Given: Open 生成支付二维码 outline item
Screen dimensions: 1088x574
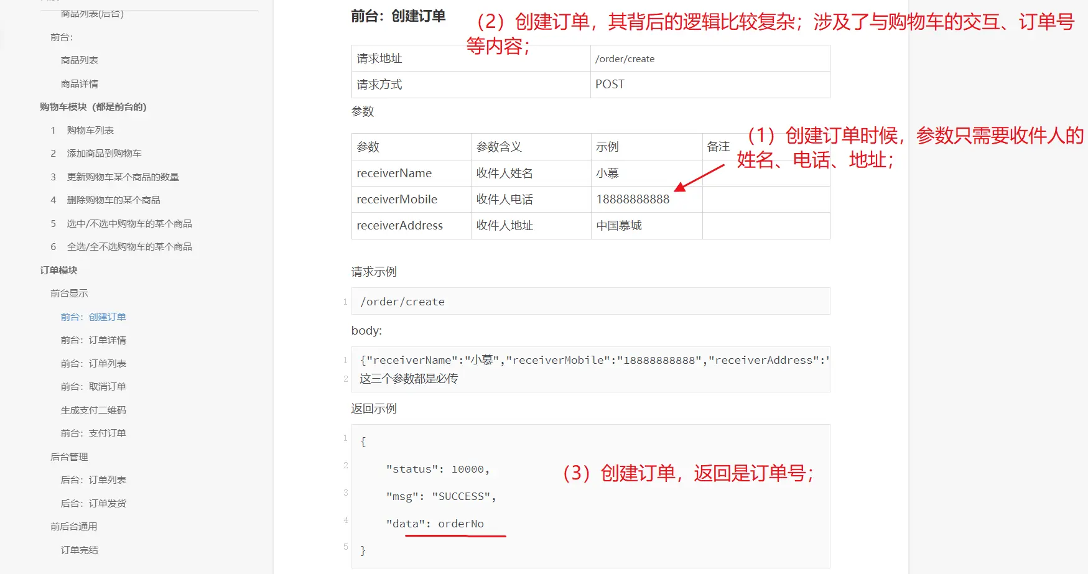Looking at the screenshot, I should (93, 410).
